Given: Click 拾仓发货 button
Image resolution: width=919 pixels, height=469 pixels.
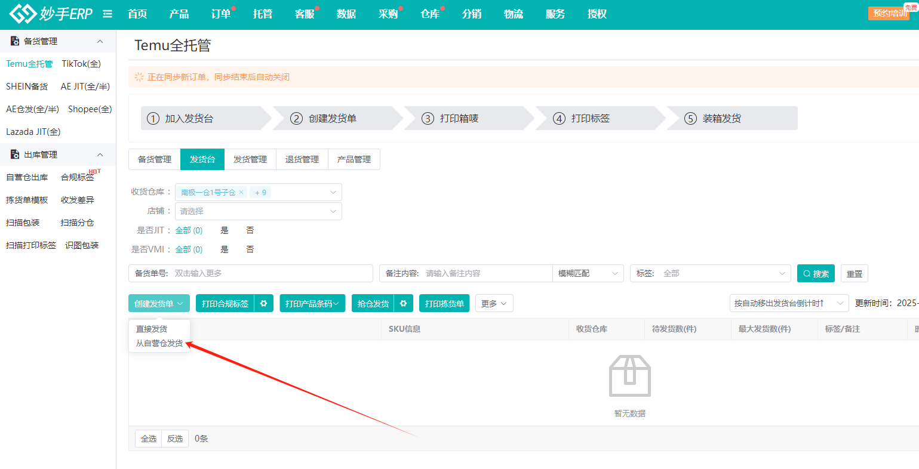Looking at the screenshot, I should tap(373, 303).
